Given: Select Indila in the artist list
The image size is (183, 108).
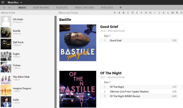Looking at the screenshot, I should (x=27, y=101).
